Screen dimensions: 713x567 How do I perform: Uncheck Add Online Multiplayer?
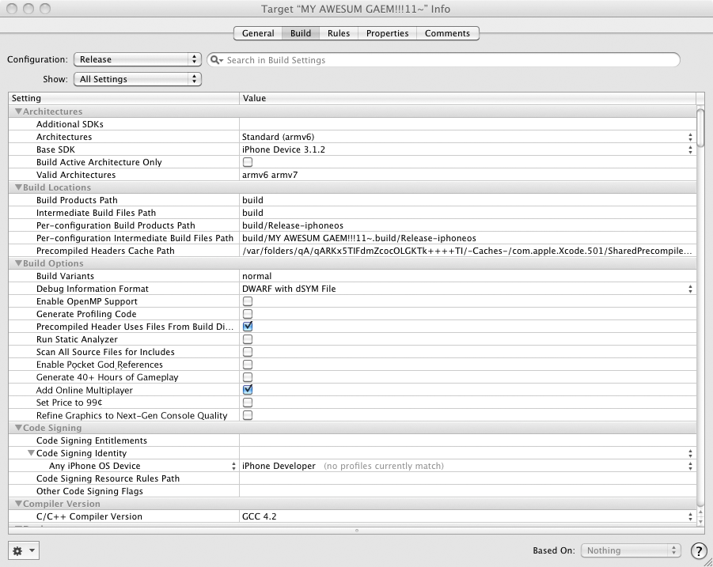(248, 389)
